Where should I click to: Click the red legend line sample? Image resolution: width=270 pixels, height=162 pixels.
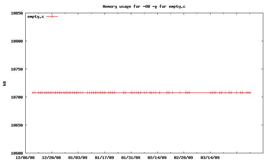52,16
